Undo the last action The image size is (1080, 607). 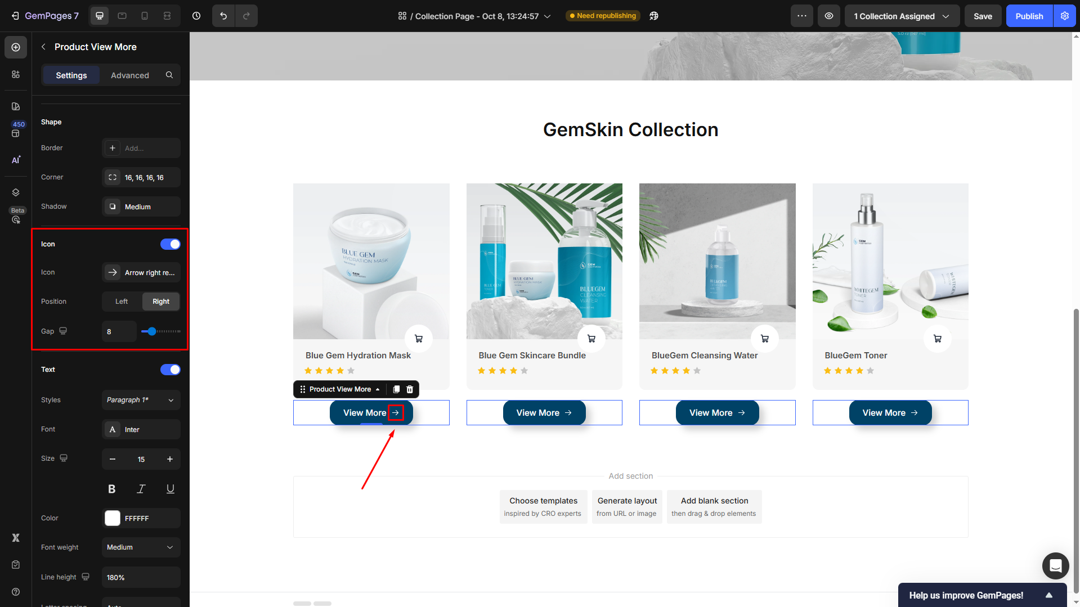[x=223, y=16]
